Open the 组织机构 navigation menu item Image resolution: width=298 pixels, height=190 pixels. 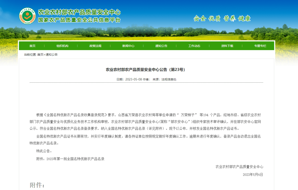tap(62, 46)
